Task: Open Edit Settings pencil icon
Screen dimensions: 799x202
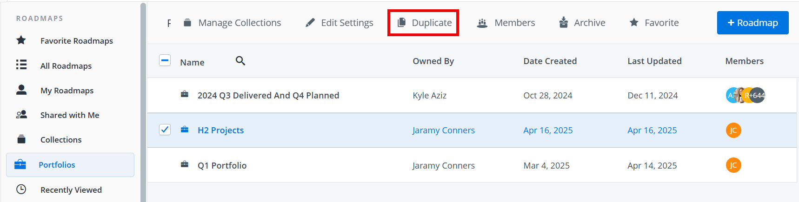Action: pos(310,23)
